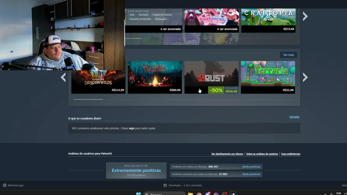Select the Coleção de Criaturas tag
This screenshot has width=347, height=195.
pos(162,15)
